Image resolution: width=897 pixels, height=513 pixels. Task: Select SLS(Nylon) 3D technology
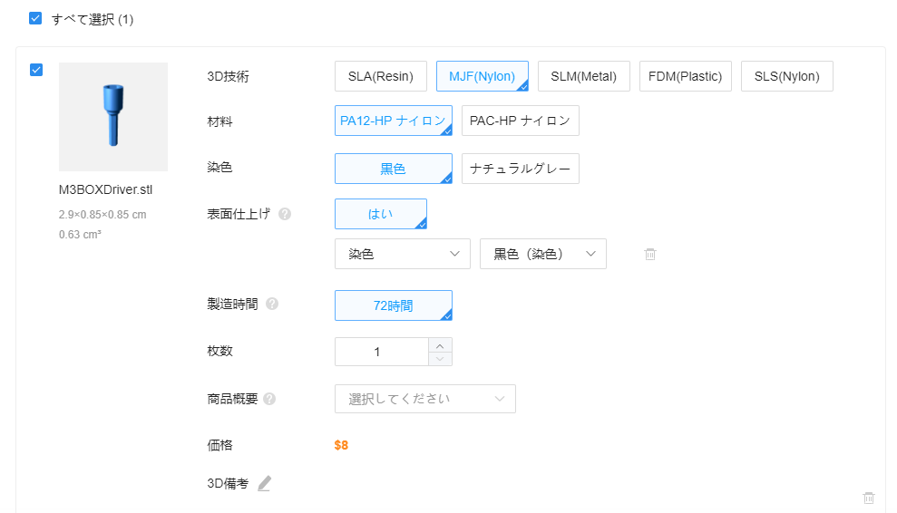point(786,76)
